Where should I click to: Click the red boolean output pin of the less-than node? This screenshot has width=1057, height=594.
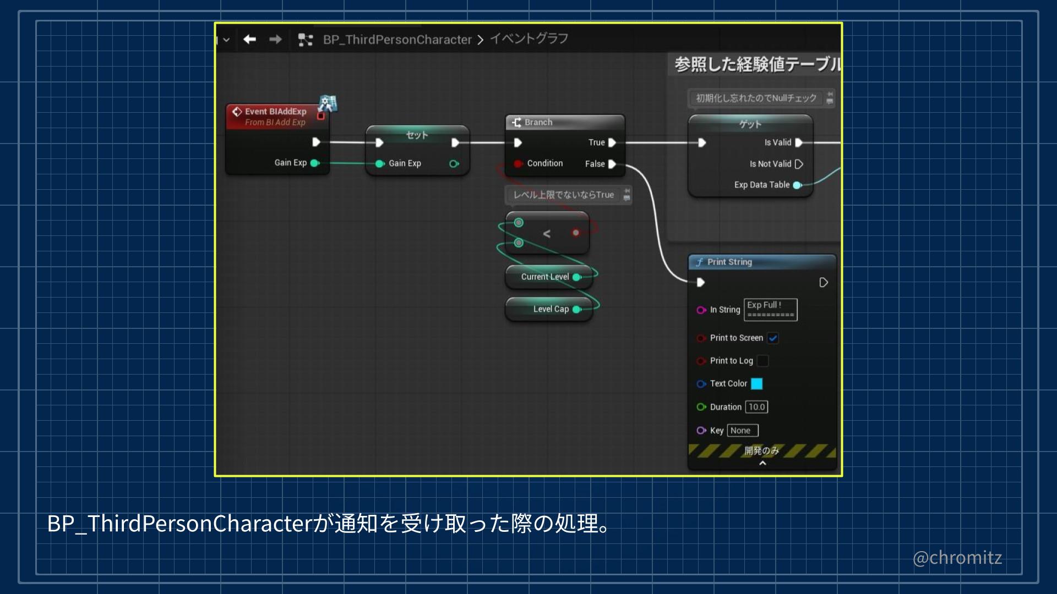[x=576, y=233]
